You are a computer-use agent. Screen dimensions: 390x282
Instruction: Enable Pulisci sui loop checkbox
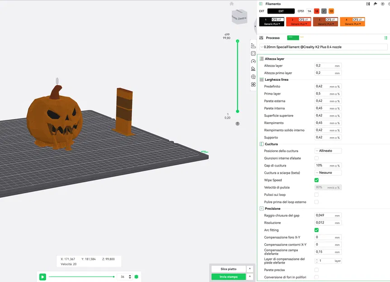tap(316, 194)
